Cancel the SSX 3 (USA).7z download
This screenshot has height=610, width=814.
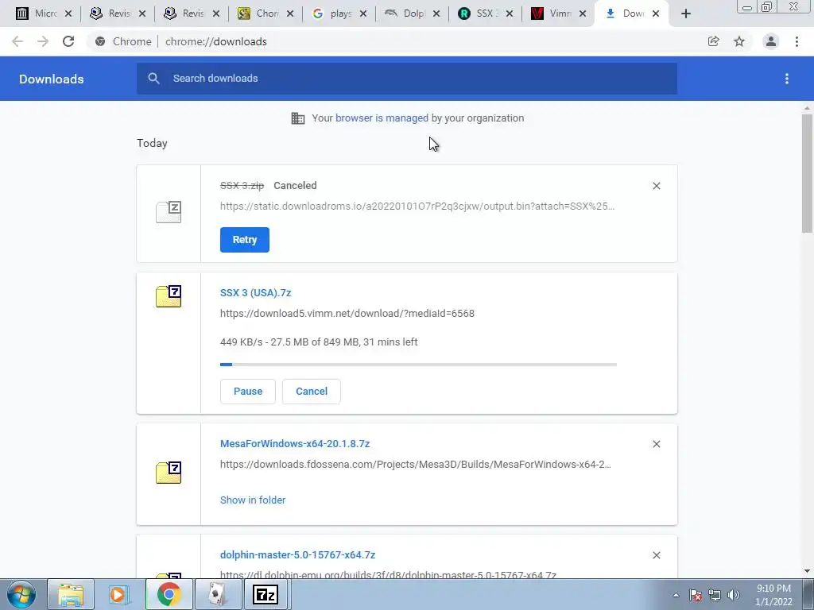click(312, 391)
